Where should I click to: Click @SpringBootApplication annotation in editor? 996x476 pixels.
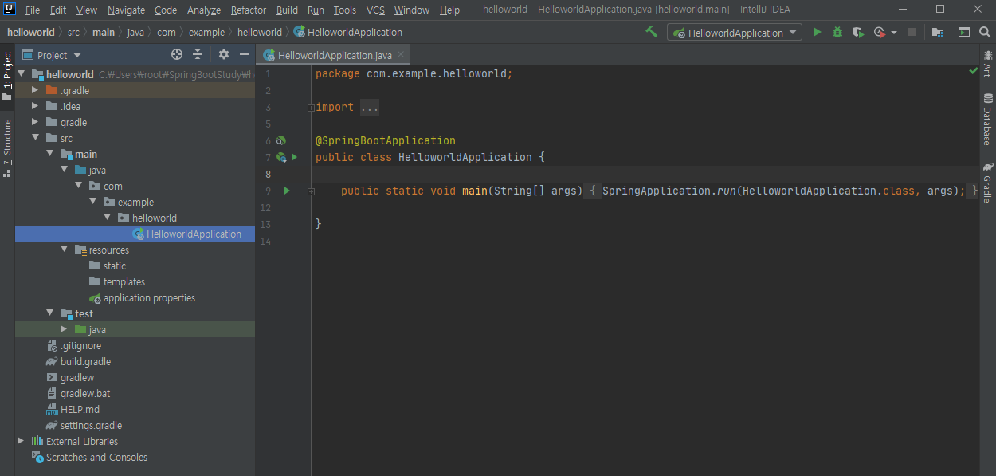click(386, 140)
